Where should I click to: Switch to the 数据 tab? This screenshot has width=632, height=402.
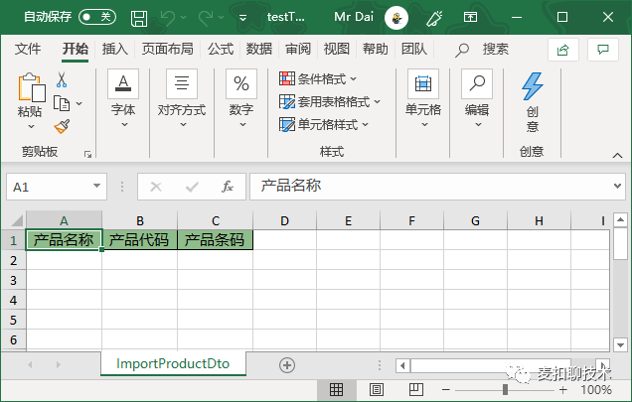coord(259,50)
